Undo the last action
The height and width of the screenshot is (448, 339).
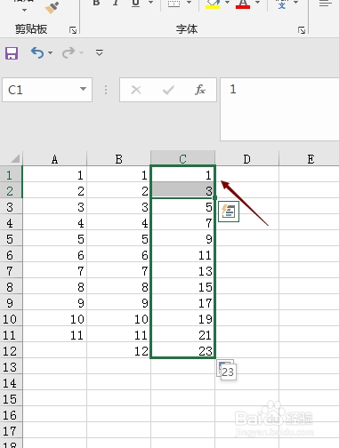coord(37,52)
